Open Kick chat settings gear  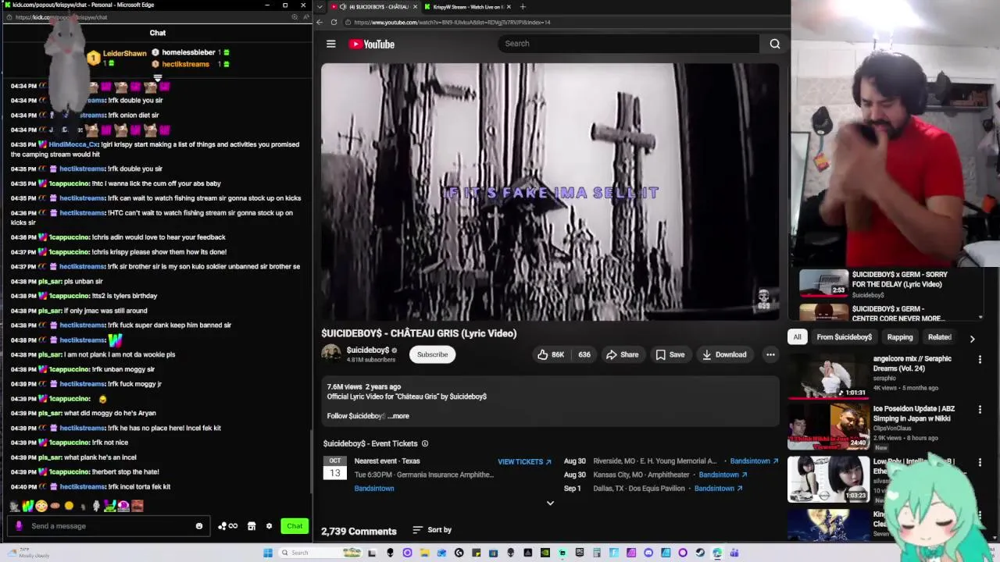click(270, 526)
